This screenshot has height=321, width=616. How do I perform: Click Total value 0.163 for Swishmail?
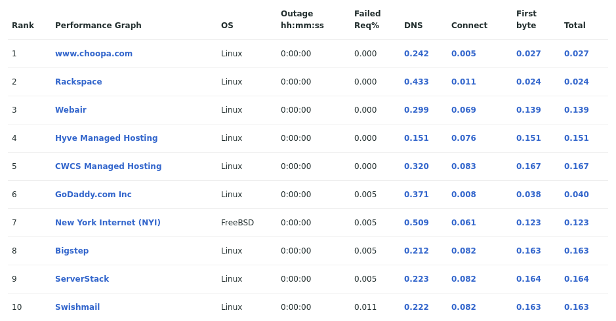coord(577,307)
